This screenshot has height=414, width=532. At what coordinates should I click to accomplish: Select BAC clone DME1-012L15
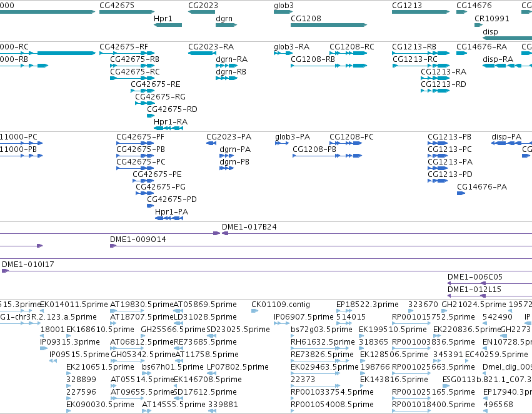474,290
